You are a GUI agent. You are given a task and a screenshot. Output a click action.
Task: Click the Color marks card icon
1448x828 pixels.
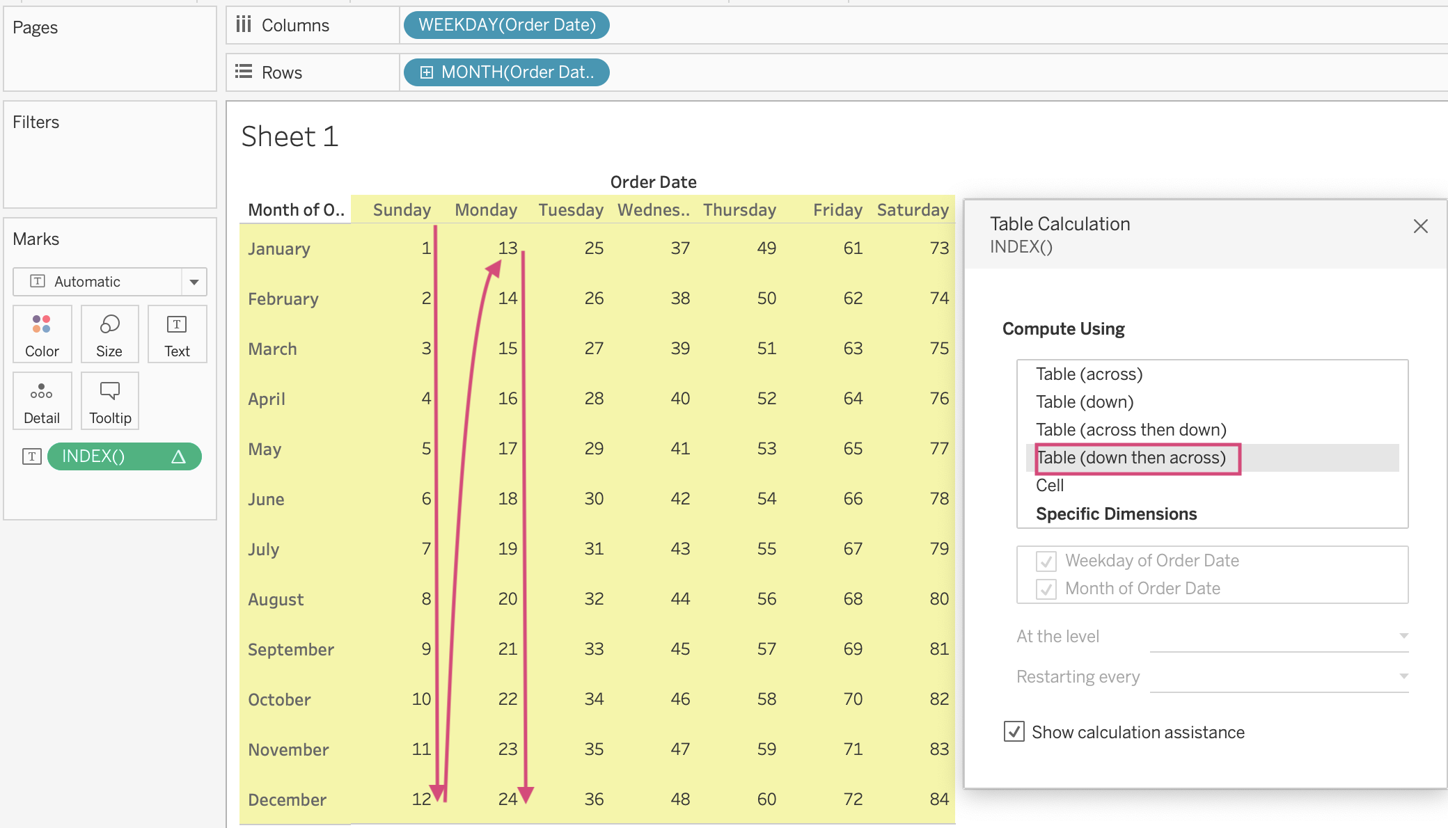42,334
